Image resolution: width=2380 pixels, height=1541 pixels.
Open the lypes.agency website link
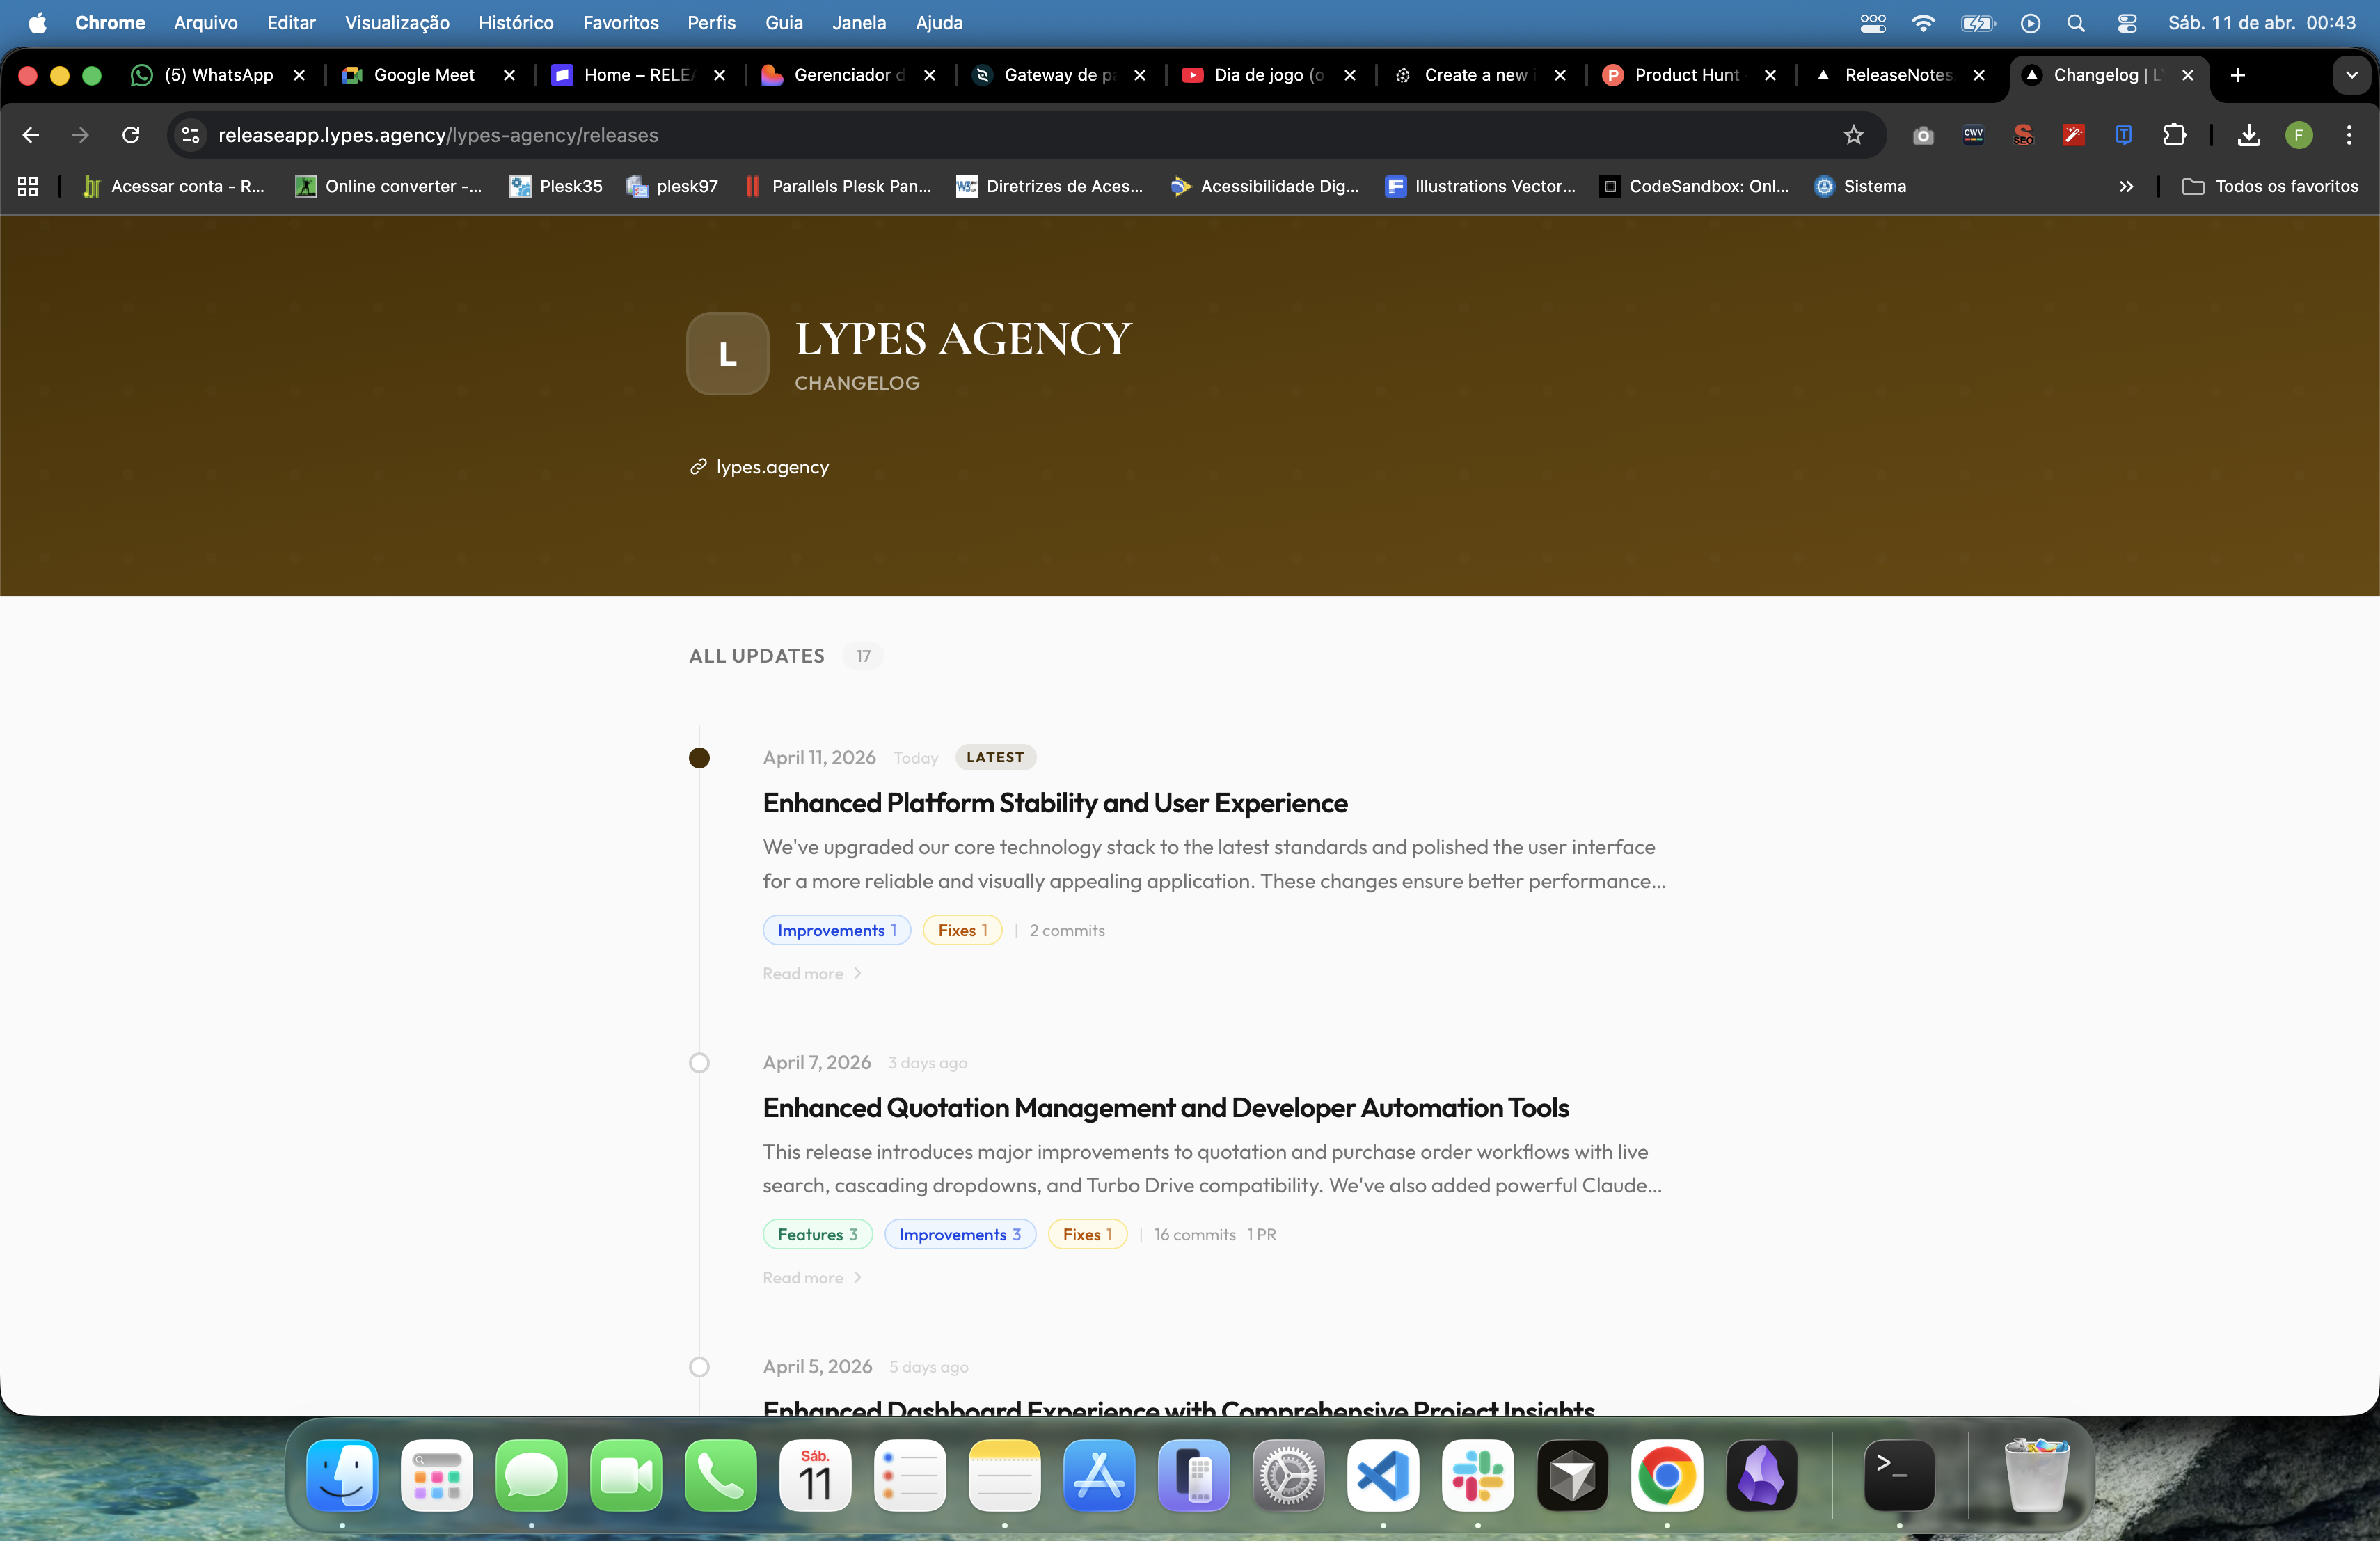click(x=772, y=467)
